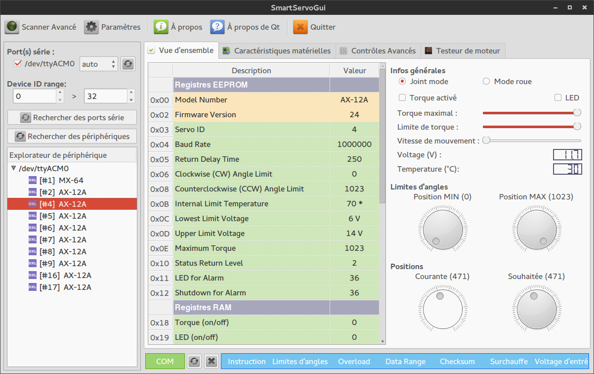Adjust the Torque maximal slider
594x374 pixels.
(x=532, y=113)
